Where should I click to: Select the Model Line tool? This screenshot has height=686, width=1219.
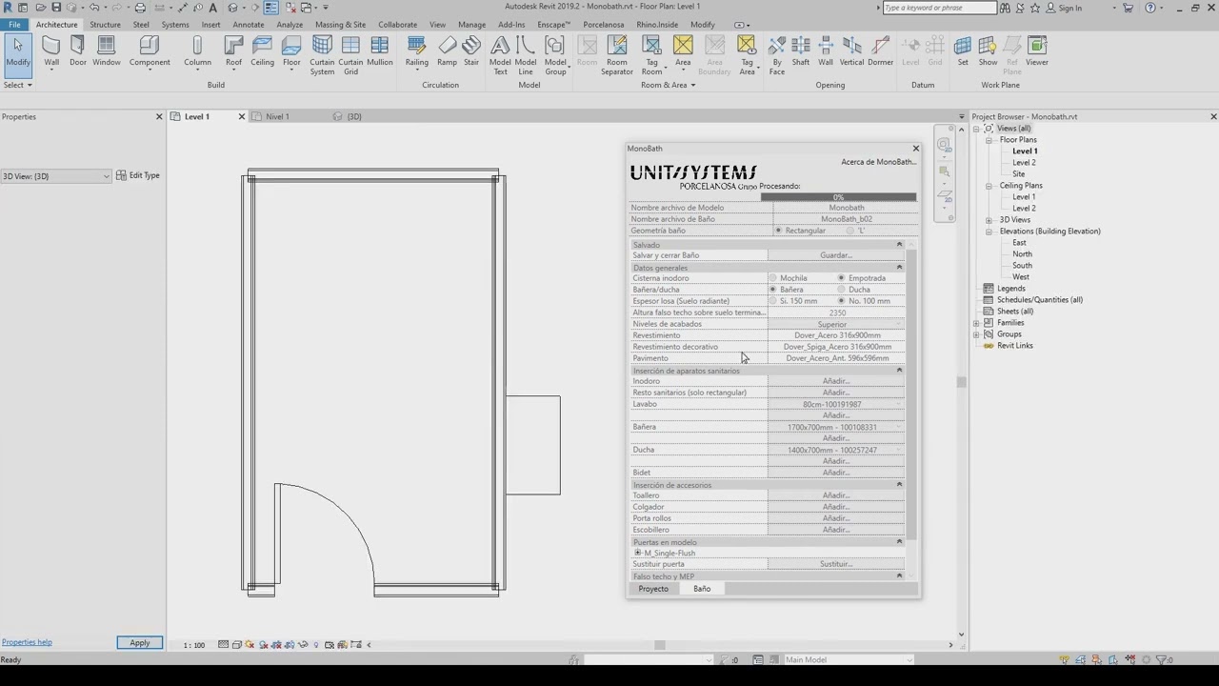(526, 55)
